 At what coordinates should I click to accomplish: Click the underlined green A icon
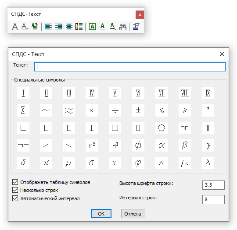[102, 27]
